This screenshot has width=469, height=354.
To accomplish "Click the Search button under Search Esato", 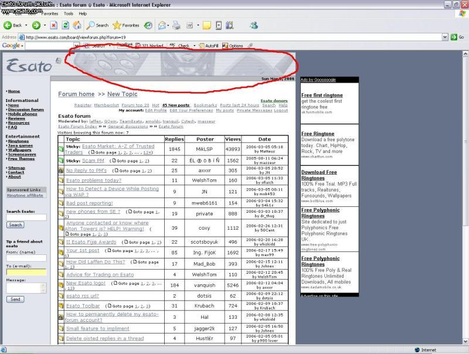I will coord(15,225).
